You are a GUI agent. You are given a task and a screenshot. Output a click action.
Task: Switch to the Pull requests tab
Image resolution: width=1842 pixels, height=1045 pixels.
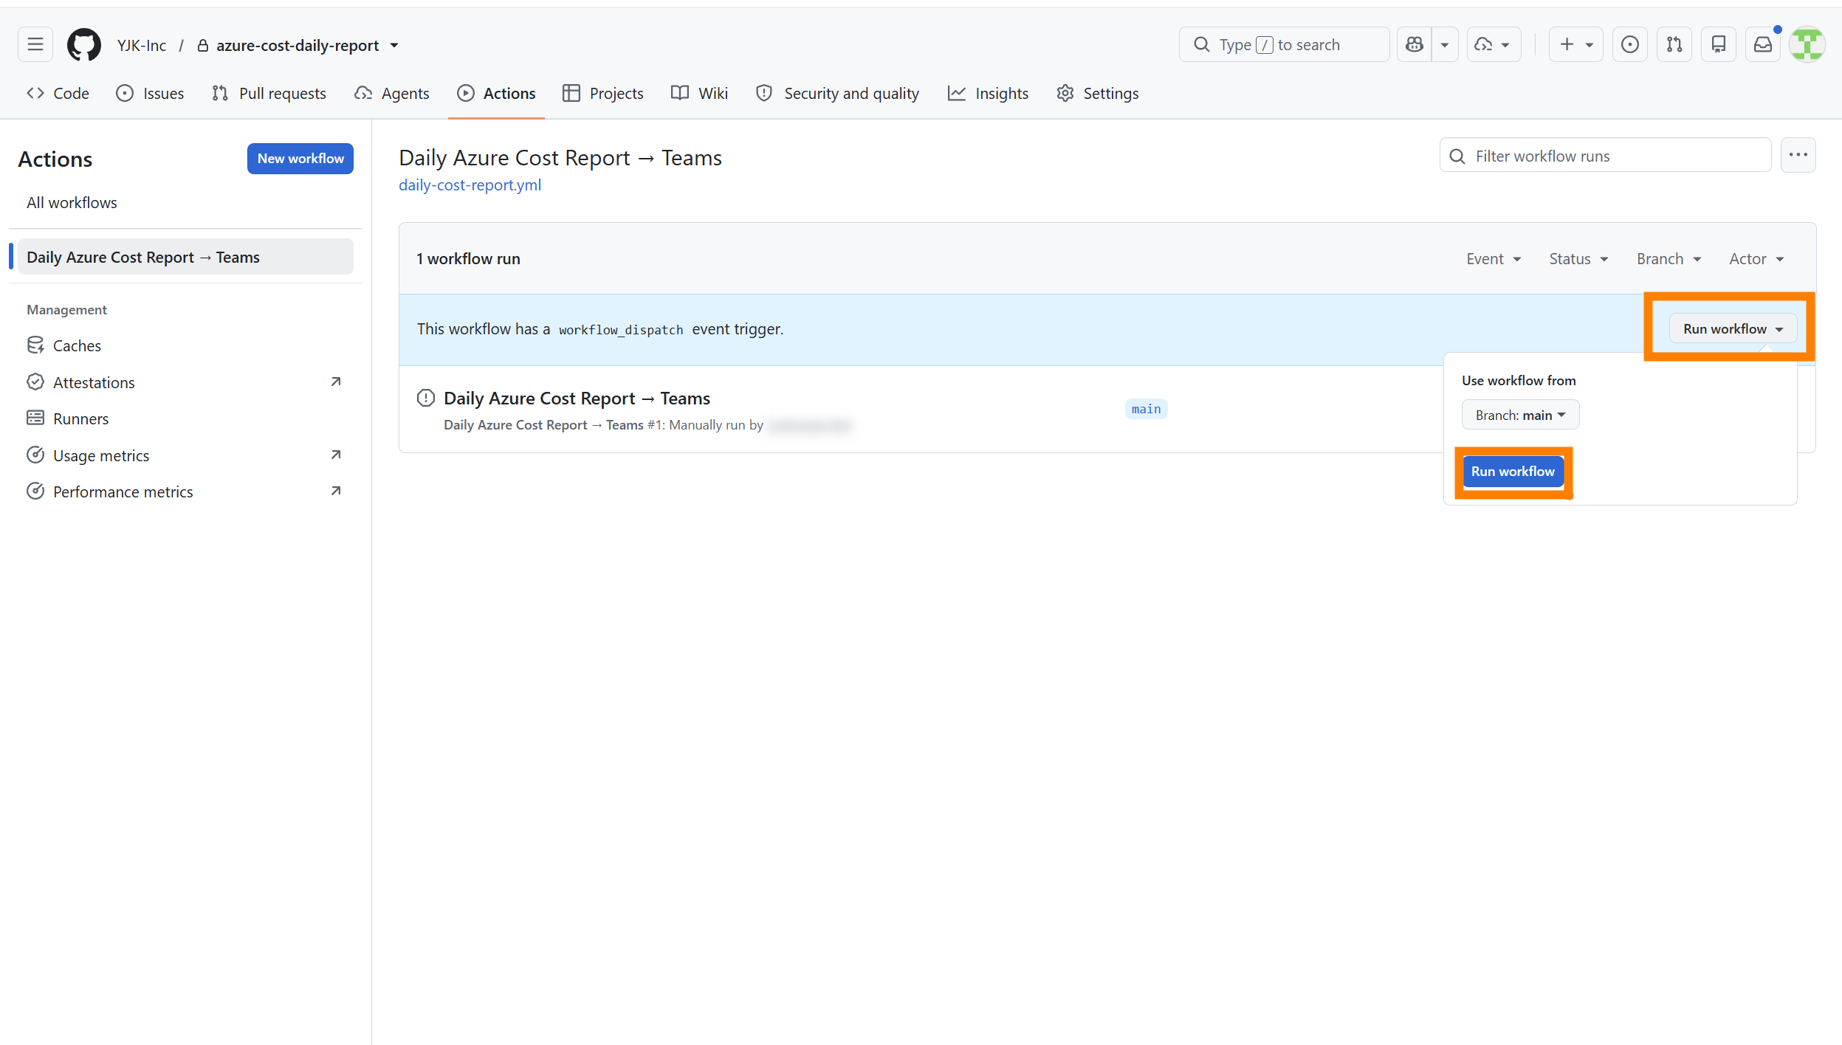[x=269, y=94]
